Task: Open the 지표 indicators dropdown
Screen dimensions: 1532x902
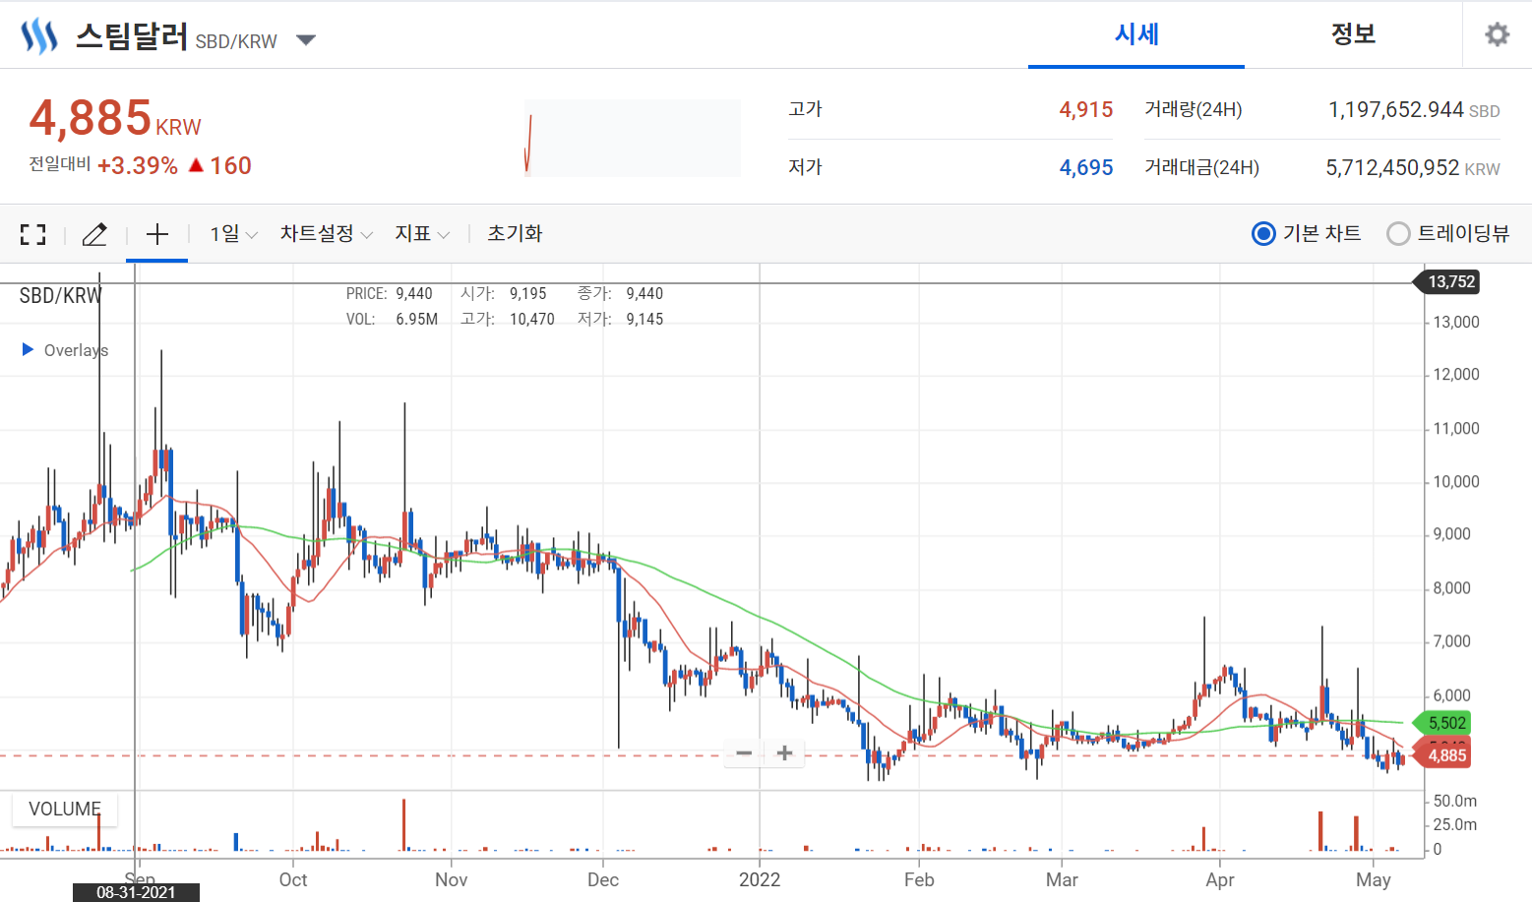Action: coord(423,234)
